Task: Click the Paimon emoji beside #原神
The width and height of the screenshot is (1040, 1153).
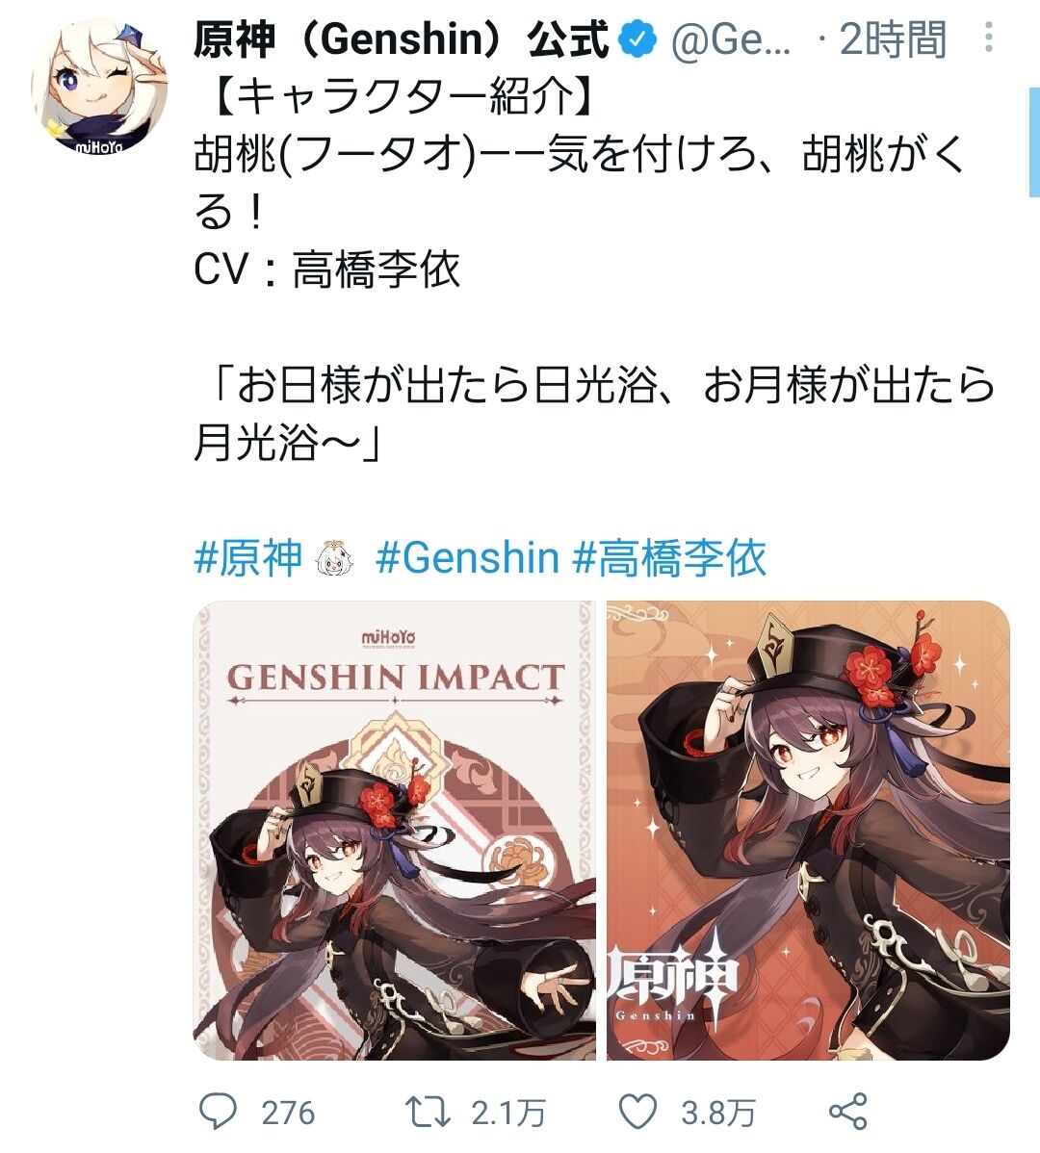Action: (x=335, y=558)
